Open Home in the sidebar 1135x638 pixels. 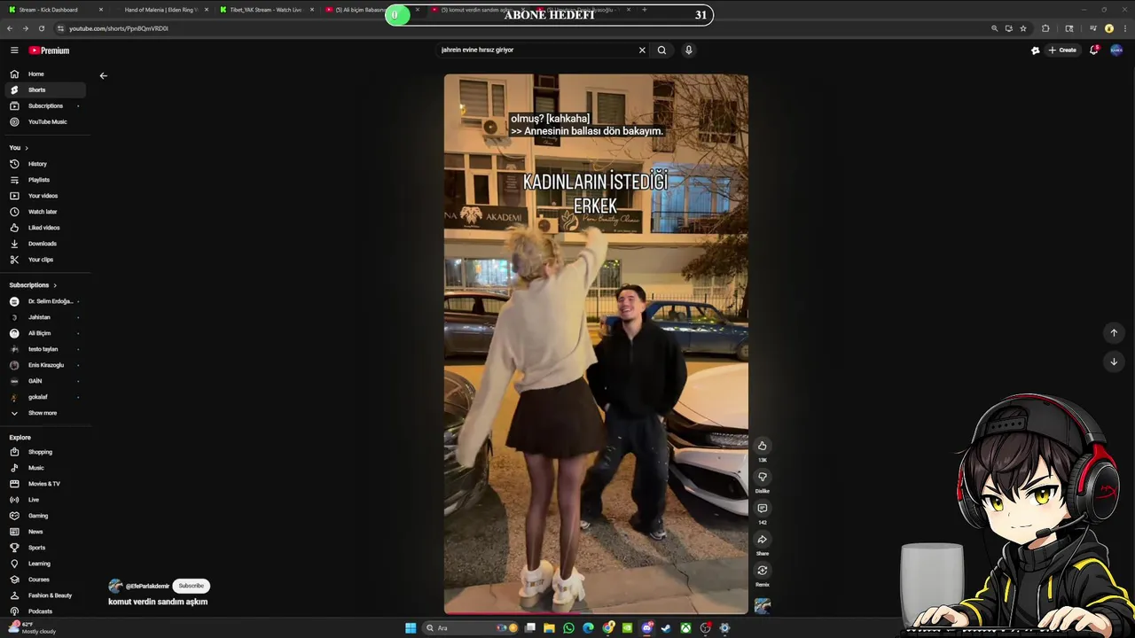click(44, 74)
